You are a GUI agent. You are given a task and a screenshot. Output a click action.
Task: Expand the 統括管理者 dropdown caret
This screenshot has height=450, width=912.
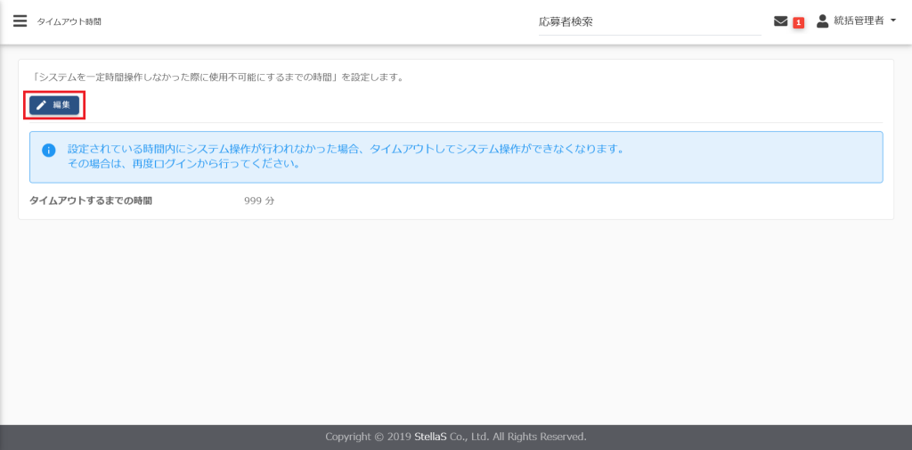tap(892, 20)
